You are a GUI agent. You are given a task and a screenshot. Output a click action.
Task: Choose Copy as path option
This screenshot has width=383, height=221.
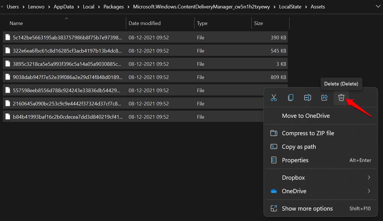click(299, 147)
